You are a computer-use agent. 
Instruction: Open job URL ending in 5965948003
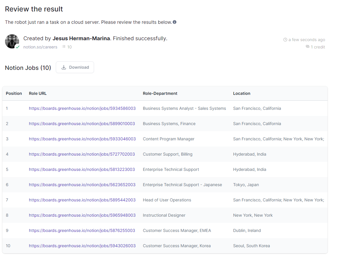pyautogui.click(x=82, y=215)
